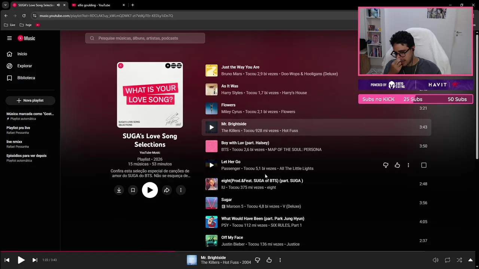Save the playlist to library

click(x=133, y=190)
